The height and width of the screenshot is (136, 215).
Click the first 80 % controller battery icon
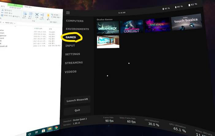163,9
